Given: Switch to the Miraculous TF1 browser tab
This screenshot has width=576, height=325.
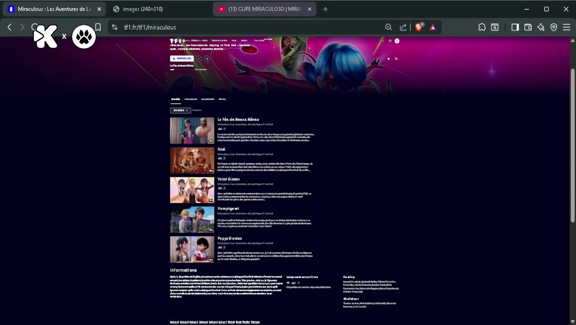Looking at the screenshot, I should [x=53, y=9].
